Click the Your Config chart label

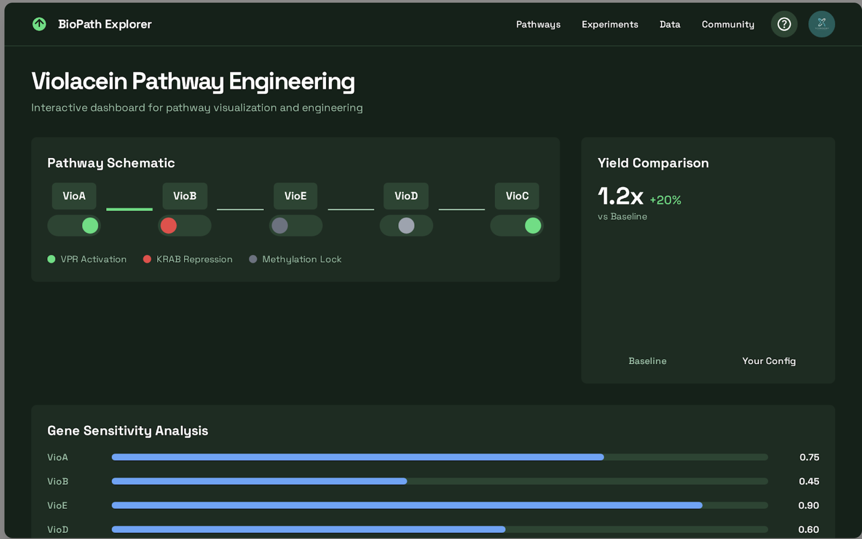pyautogui.click(x=769, y=361)
